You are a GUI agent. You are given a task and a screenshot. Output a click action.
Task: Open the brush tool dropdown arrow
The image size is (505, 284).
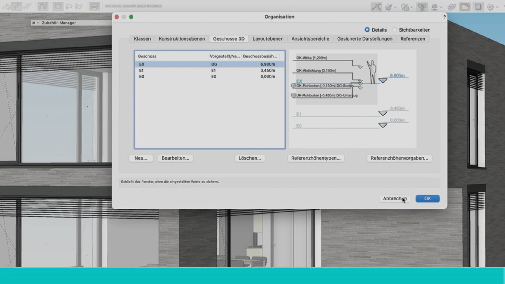(395, 7)
